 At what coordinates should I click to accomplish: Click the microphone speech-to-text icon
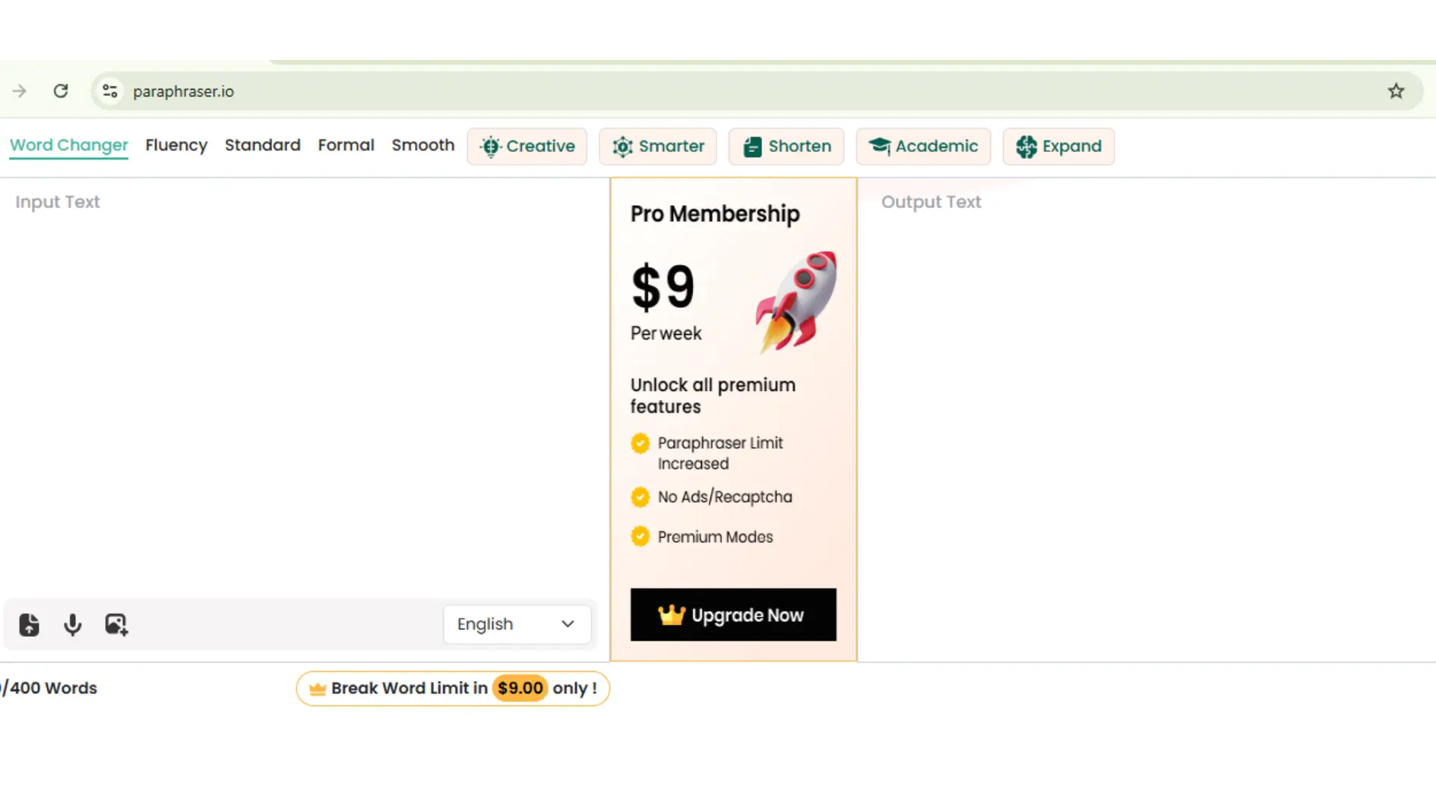[x=72, y=624]
